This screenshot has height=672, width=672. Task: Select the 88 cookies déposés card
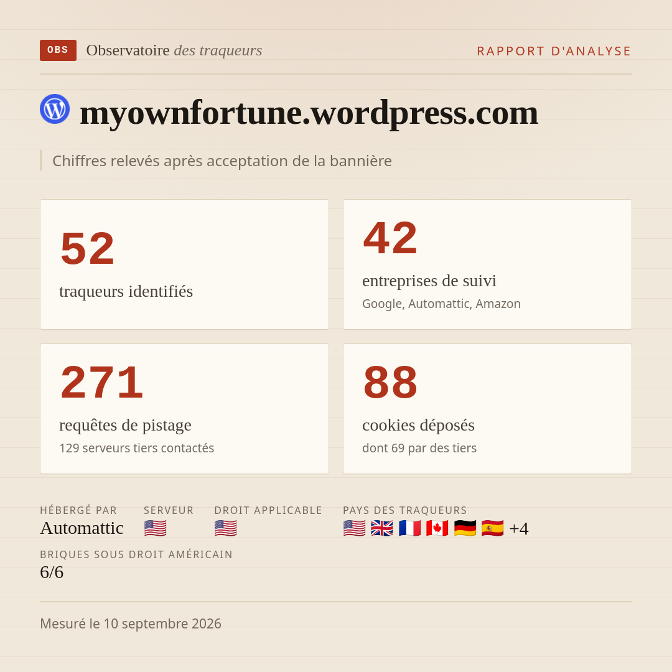[487, 409]
